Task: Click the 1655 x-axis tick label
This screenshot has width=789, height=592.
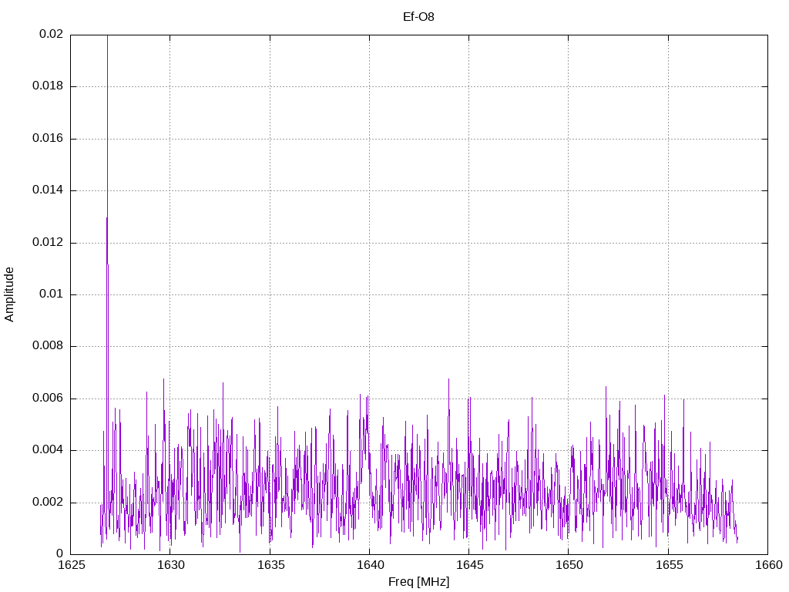Action: coord(668,566)
